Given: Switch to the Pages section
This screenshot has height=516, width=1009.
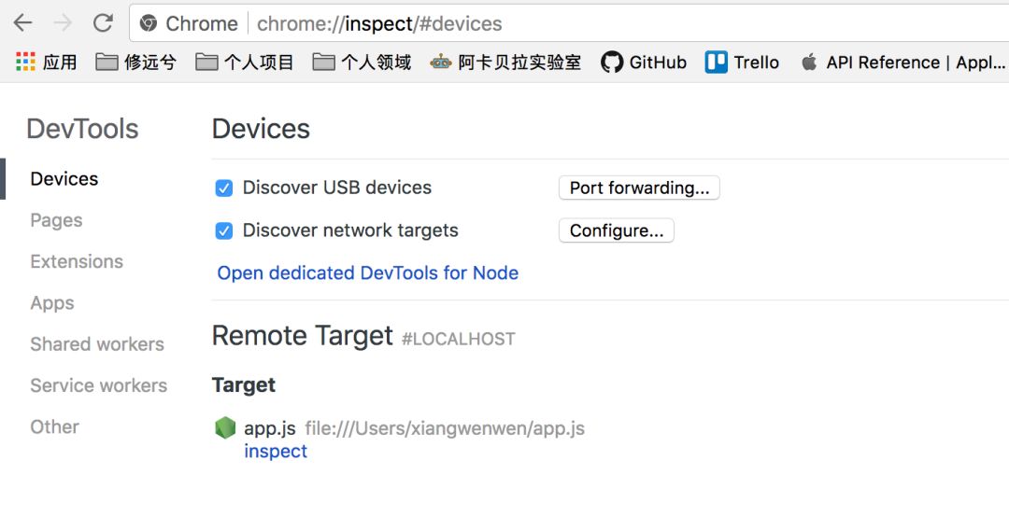Looking at the screenshot, I should pos(56,220).
